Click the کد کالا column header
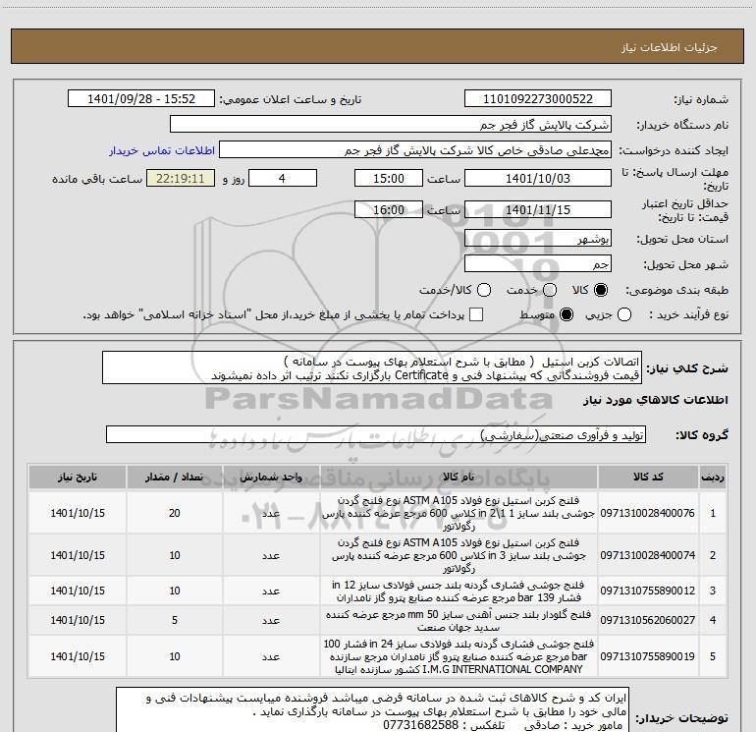This screenshot has height=732, width=756. click(648, 477)
